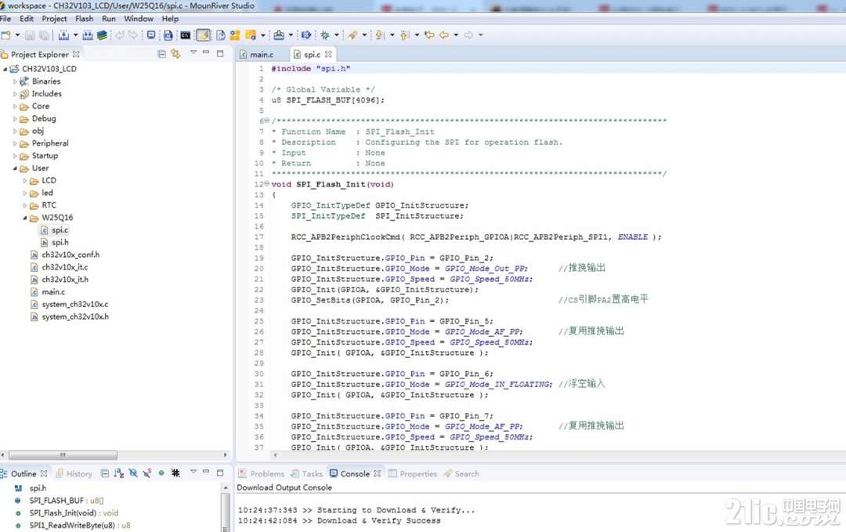Click the New file toolbar icon
846x532 pixels.
tap(6, 35)
